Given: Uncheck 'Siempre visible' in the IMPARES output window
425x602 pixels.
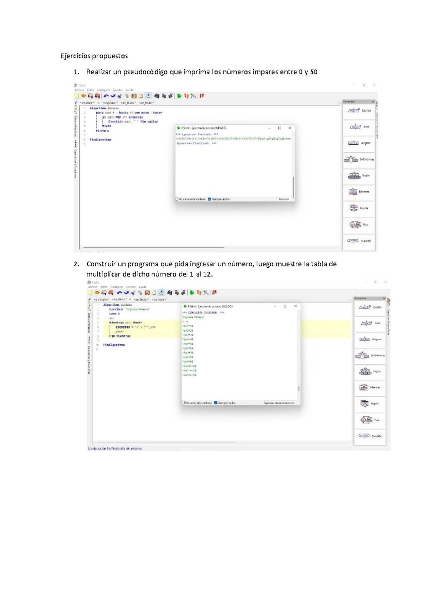Looking at the screenshot, I should click(209, 199).
